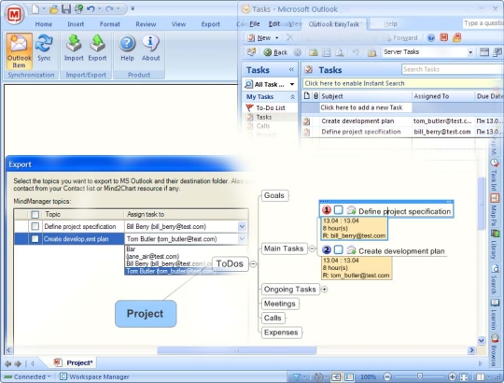Select the Project document tab
This screenshot has width=504, height=383.
[x=75, y=362]
